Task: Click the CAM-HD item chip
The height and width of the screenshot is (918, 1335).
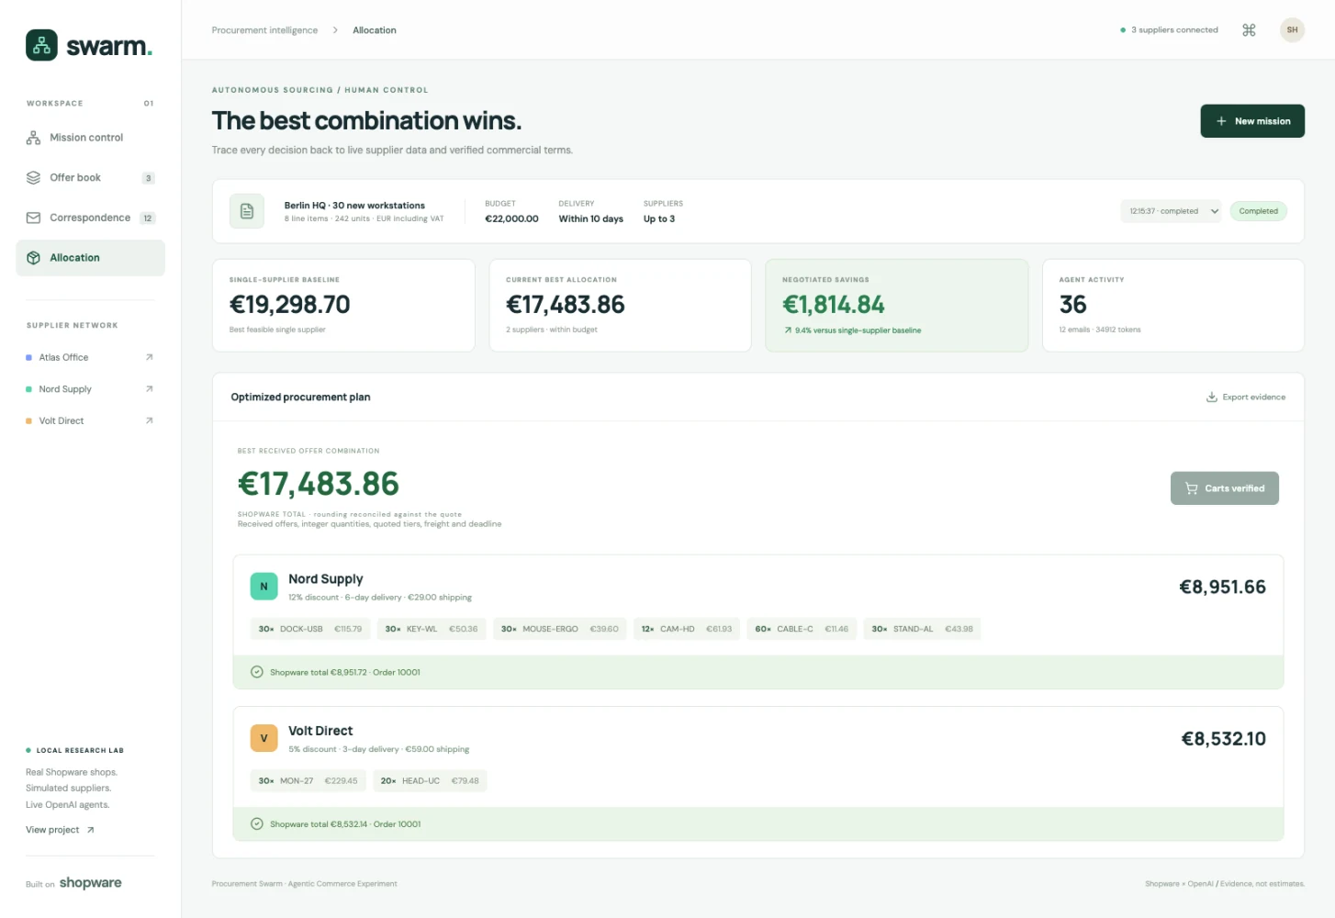Action: 687,629
